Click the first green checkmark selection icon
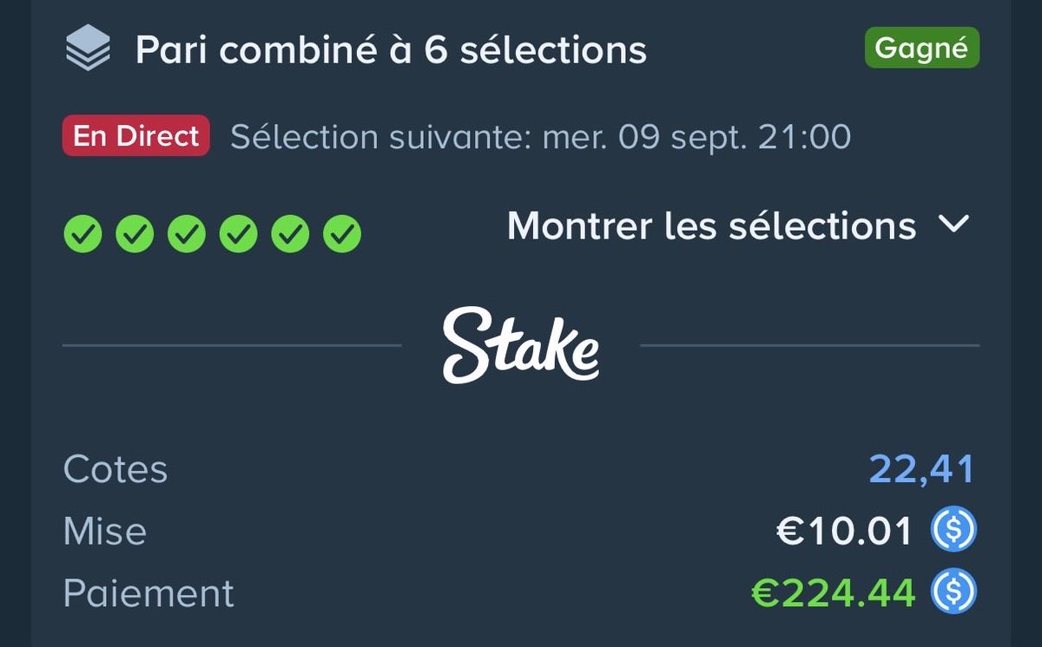 pos(82,233)
